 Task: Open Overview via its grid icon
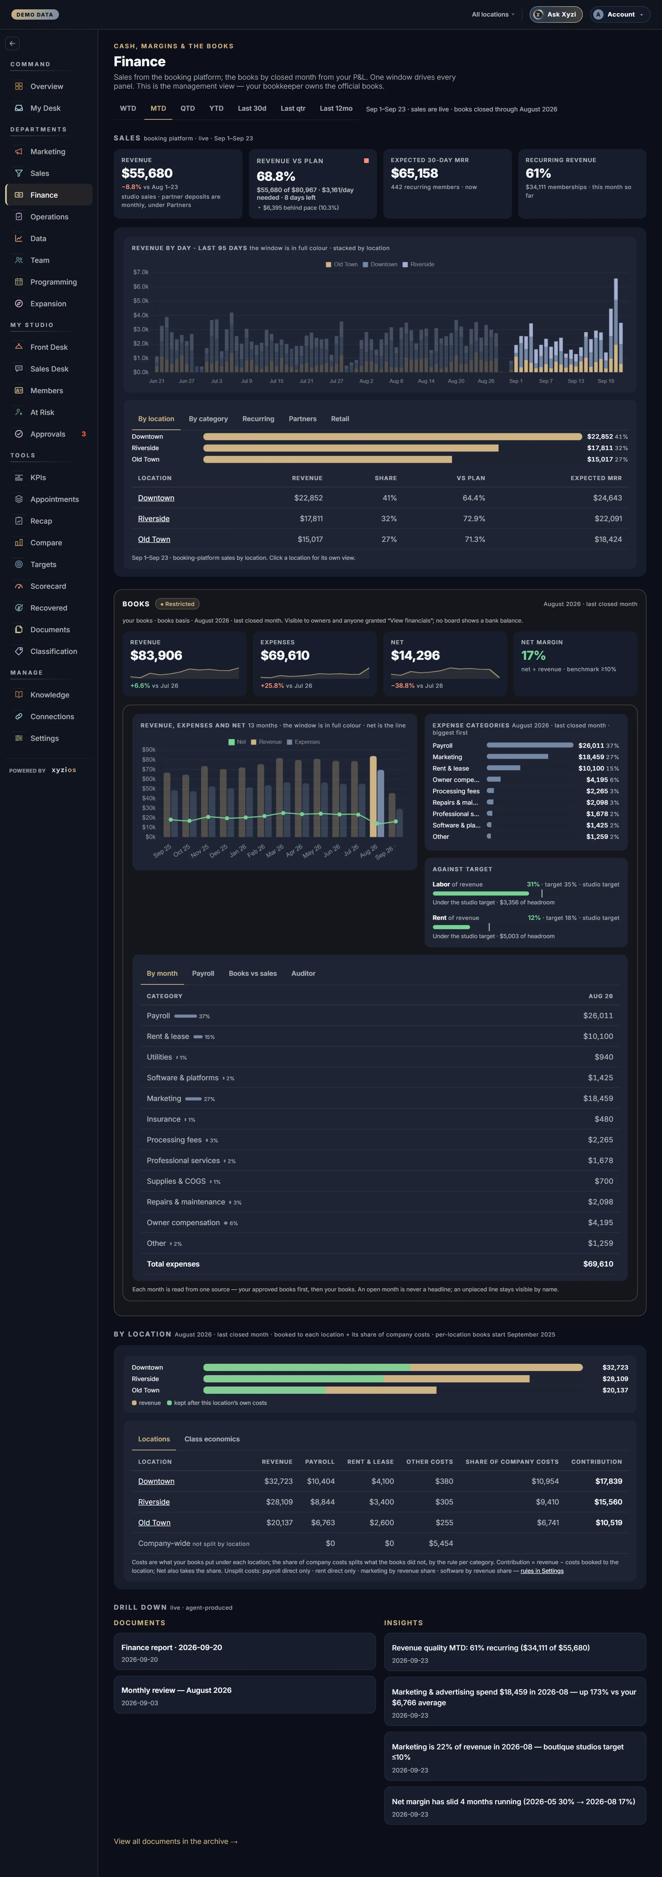coord(19,86)
